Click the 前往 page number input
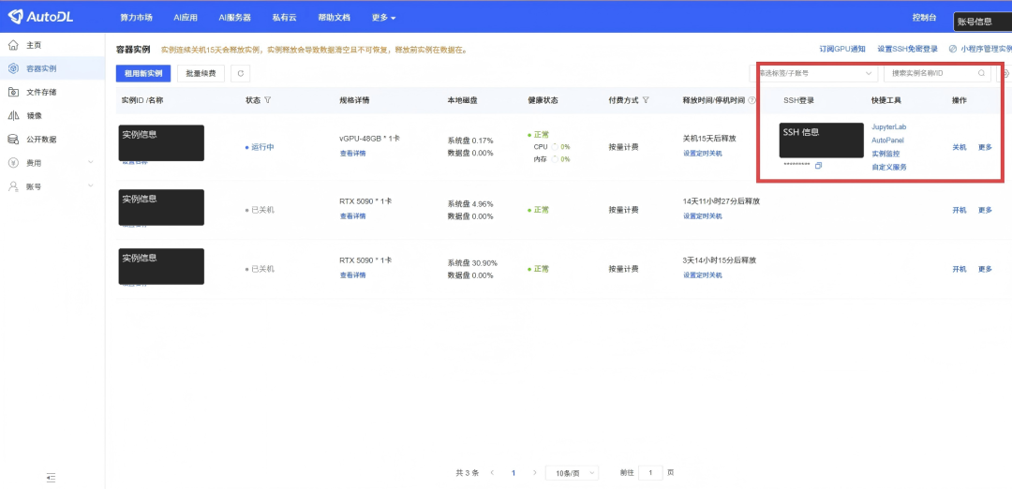1012x489 pixels. pyautogui.click(x=650, y=473)
